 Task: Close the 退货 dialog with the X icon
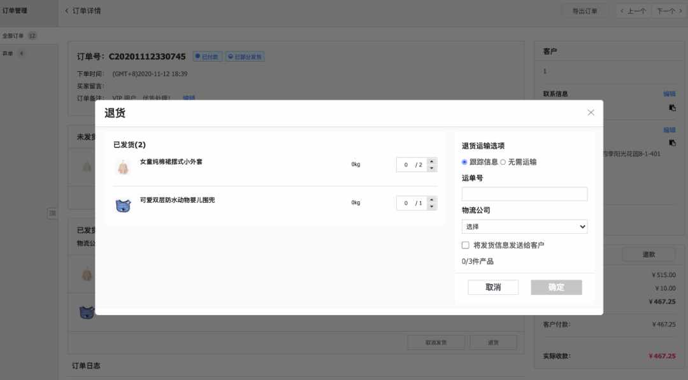(x=591, y=112)
